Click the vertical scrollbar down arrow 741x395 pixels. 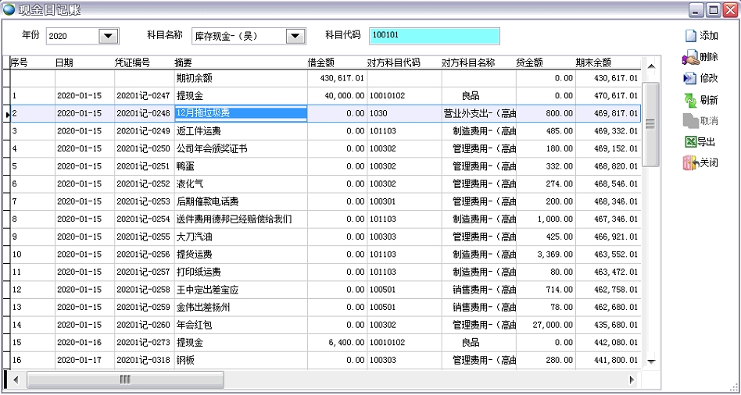(x=649, y=361)
